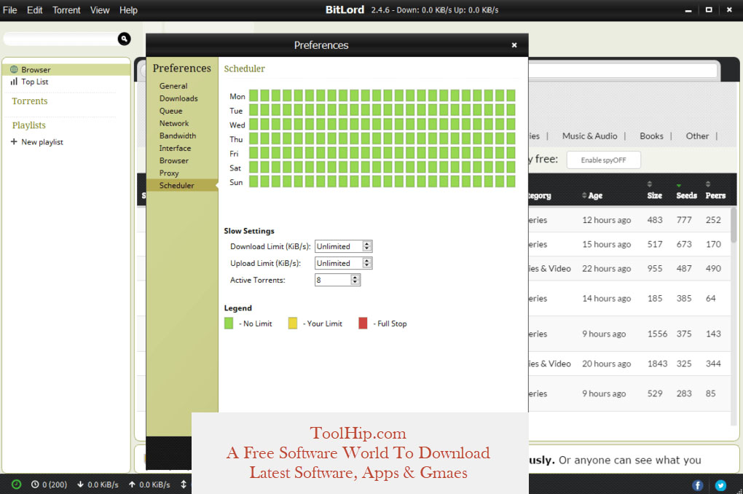Click the browser address bar

coord(621,71)
